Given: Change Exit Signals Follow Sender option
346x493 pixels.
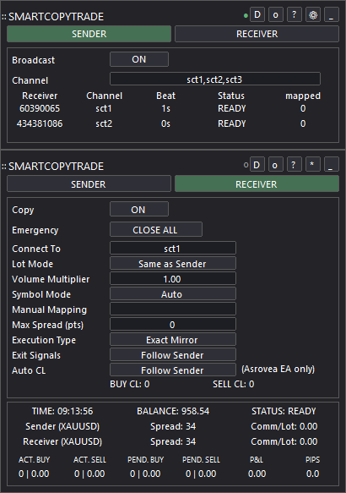Looking at the screenshot, I should 173,355.
